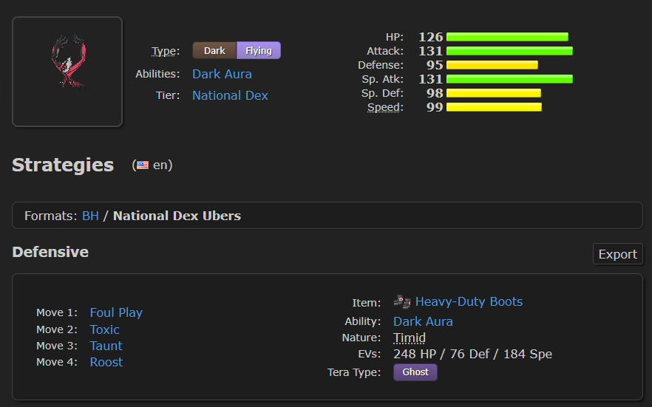Click the Defense stat bar
The height and width of the screenshot is (407, 652).
point(492,65)
